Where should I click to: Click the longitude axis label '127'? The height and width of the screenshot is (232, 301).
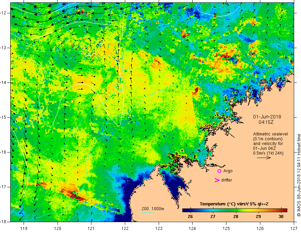tap(294, 228)
